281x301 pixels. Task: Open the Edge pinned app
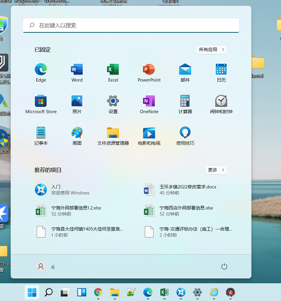point(41,73)
